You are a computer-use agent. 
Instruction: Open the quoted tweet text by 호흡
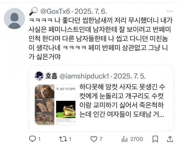point(122,101)
